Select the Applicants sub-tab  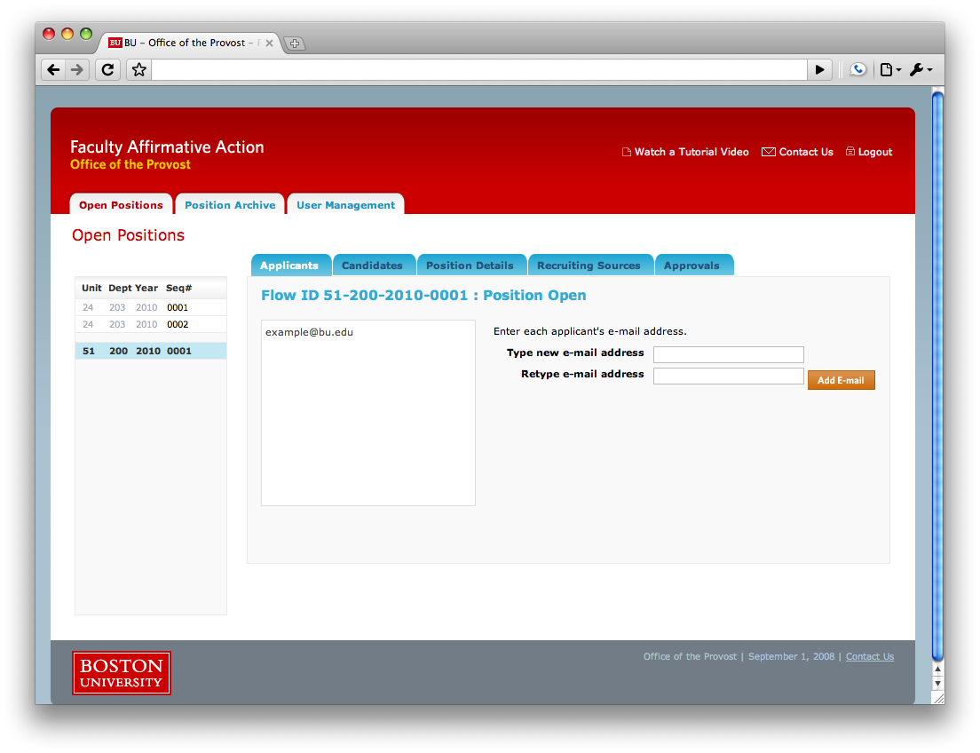click(x=289, y=266)
